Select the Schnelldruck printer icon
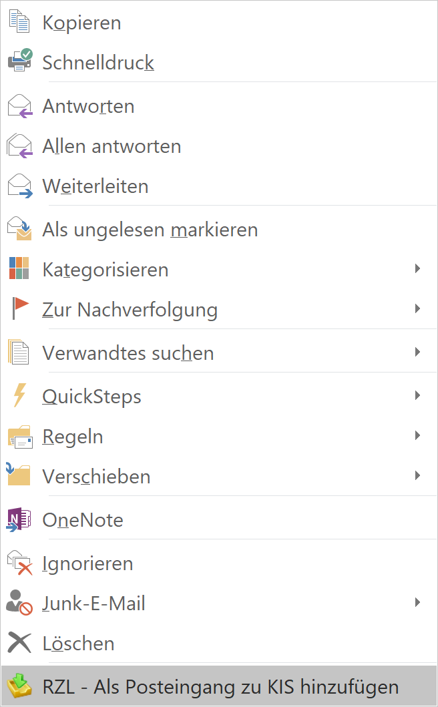This screenshot has width=438, height=707. pyautogui.click(x=19, y=61)
